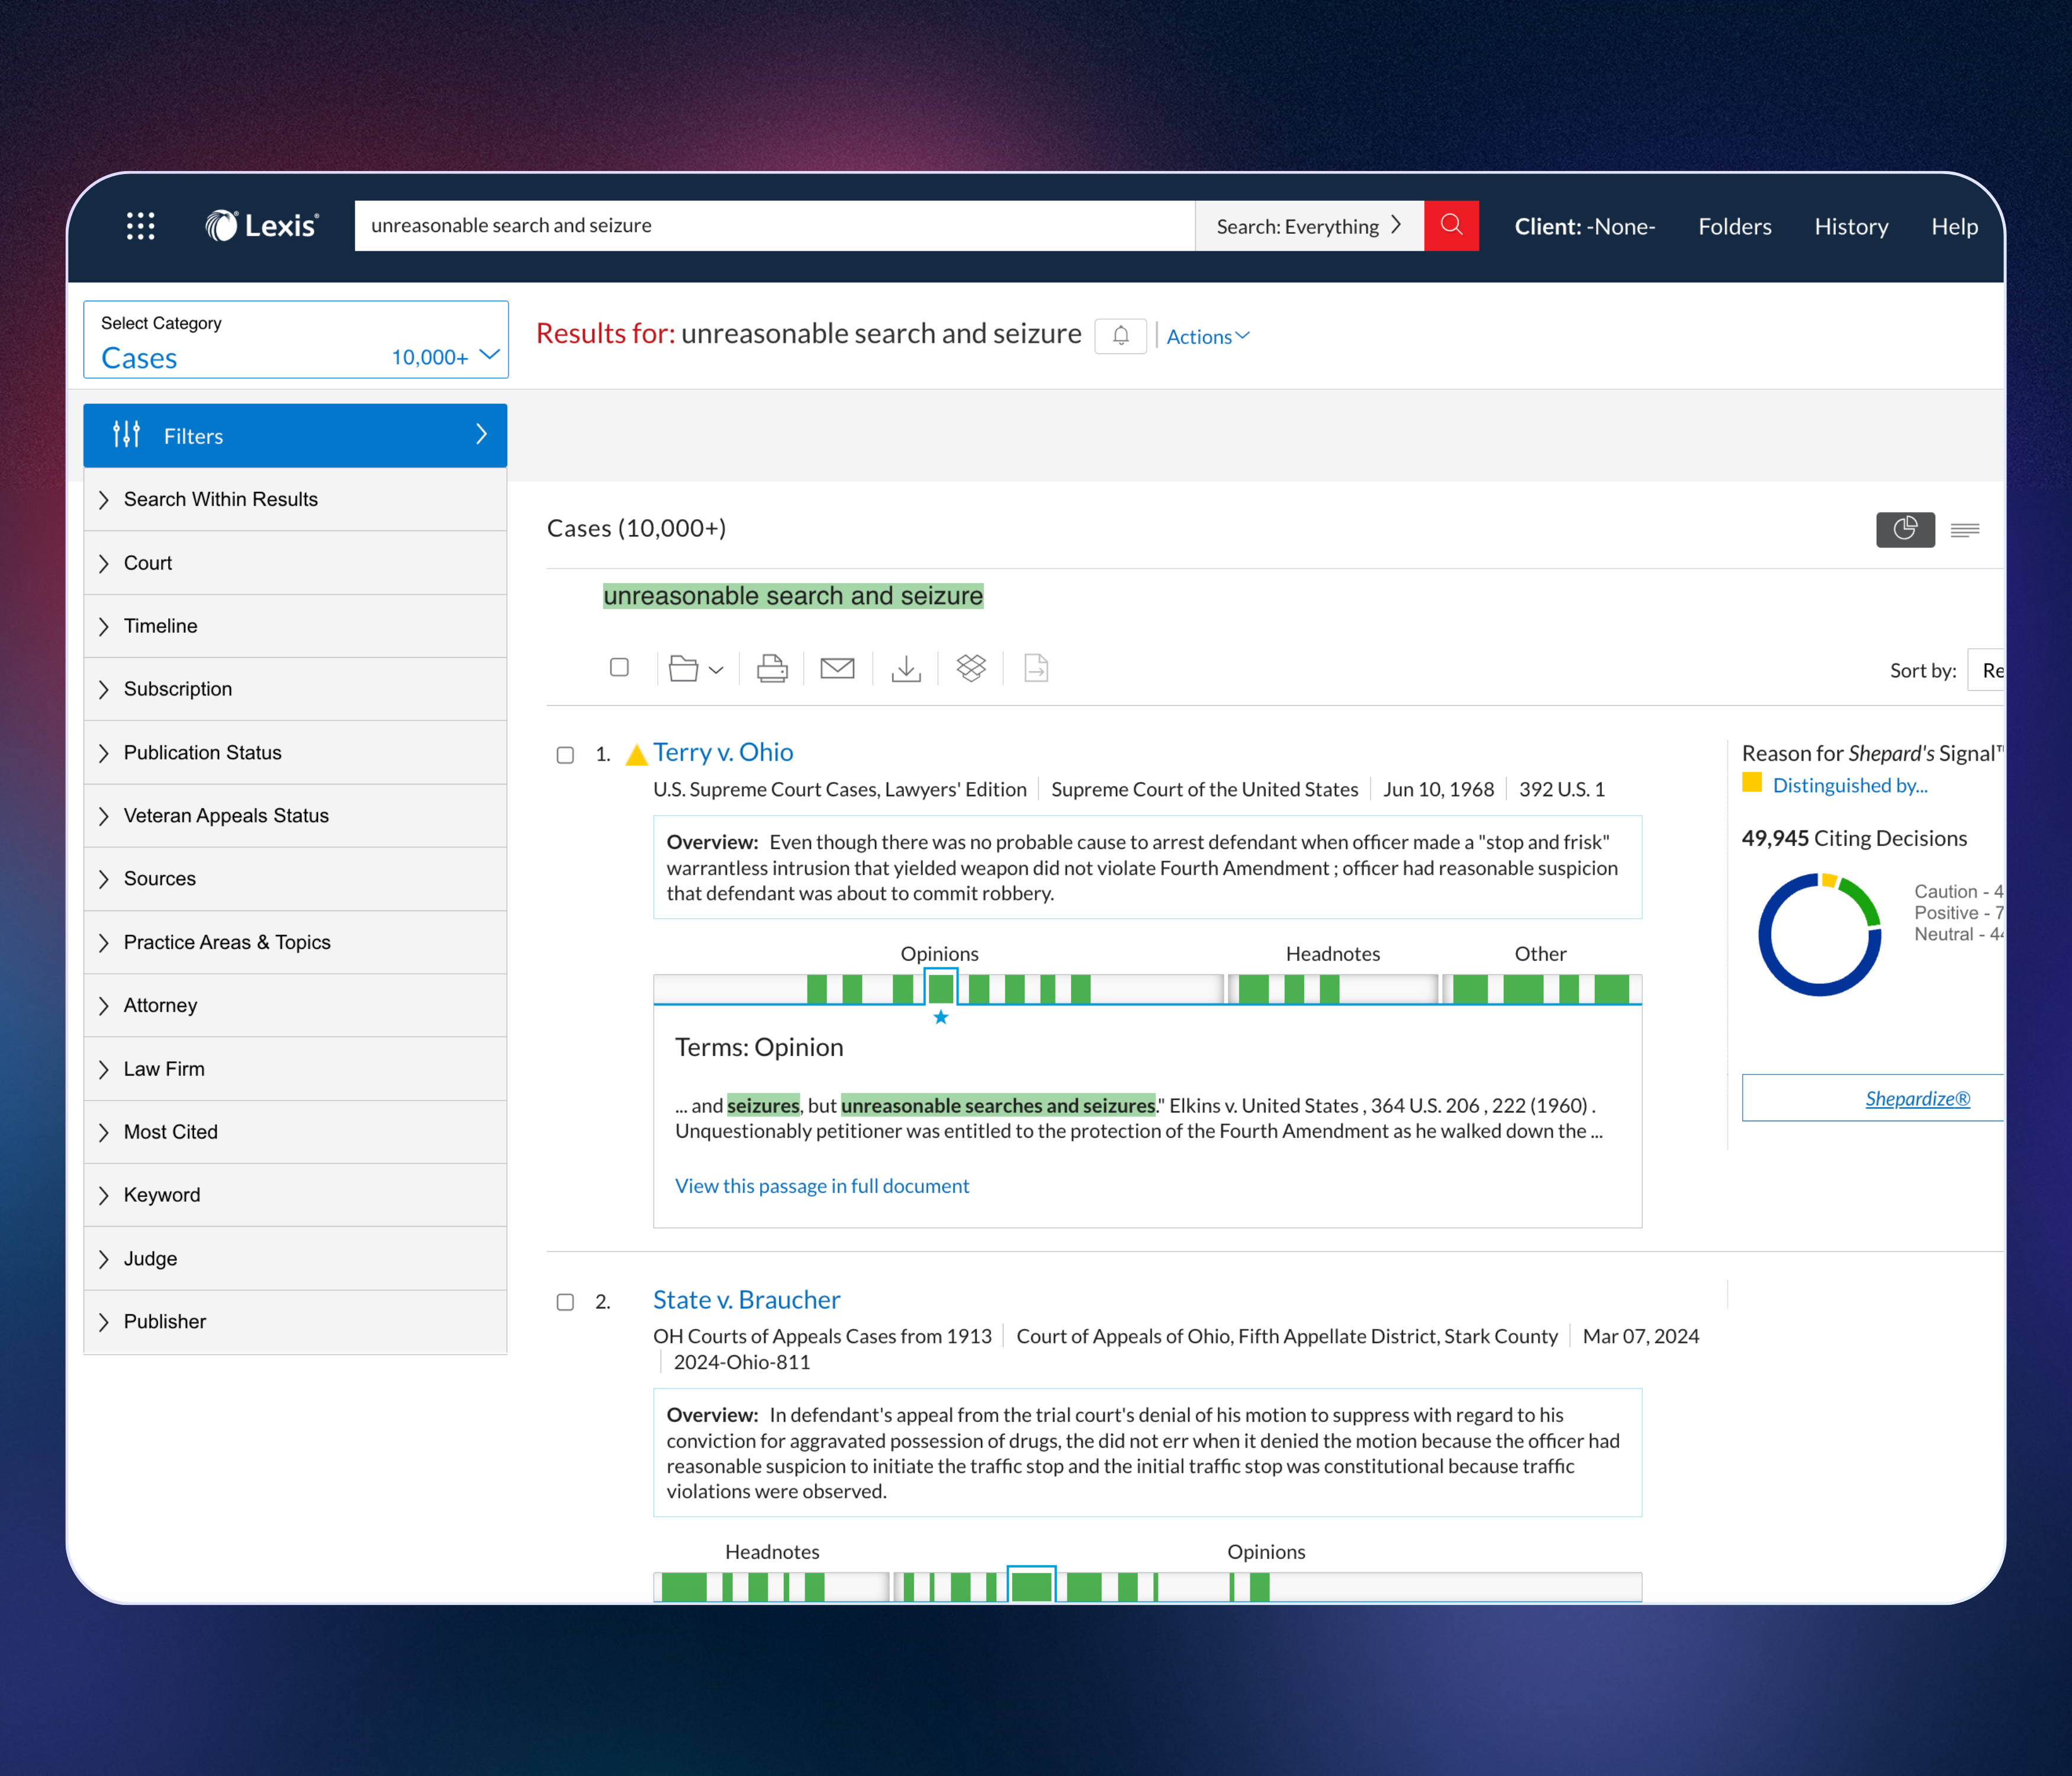The width and height of the screenshot is (2072, 1776).
Task: Expand the Law Firm filter
Action: coord(295,1069)
